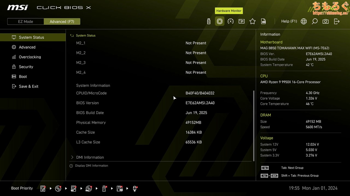350x196 pixels.
Task: Click Help (F1)
Action: [x=289, y=21]
